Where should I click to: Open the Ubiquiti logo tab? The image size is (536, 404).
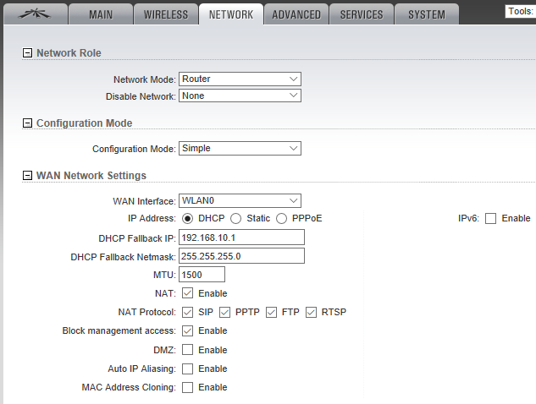36,14
